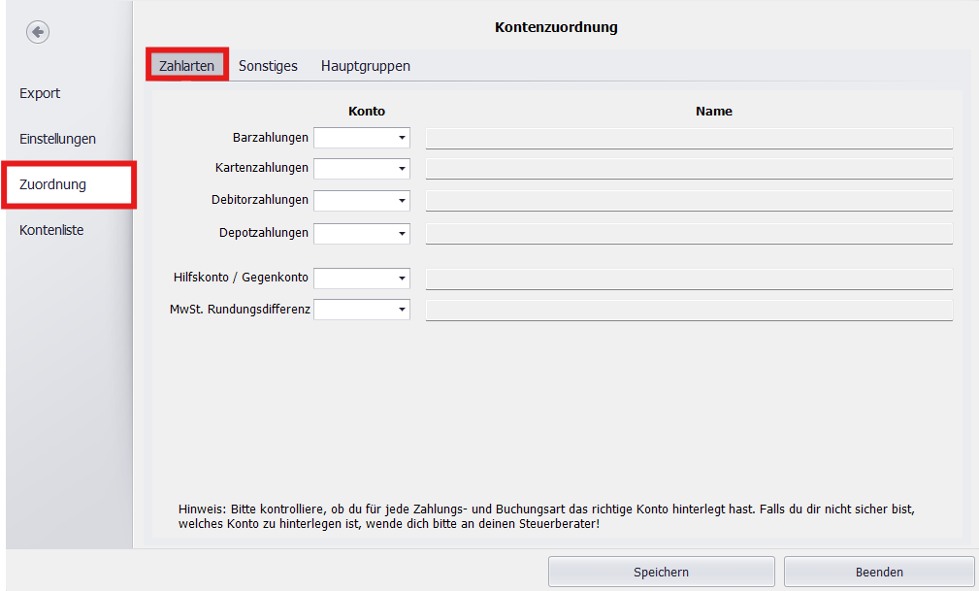
Task: Switch to the Zahlarten tab
Action: [186, 65]
